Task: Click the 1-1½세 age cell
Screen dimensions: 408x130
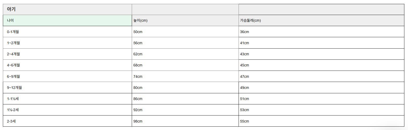Action: point(67,99)
